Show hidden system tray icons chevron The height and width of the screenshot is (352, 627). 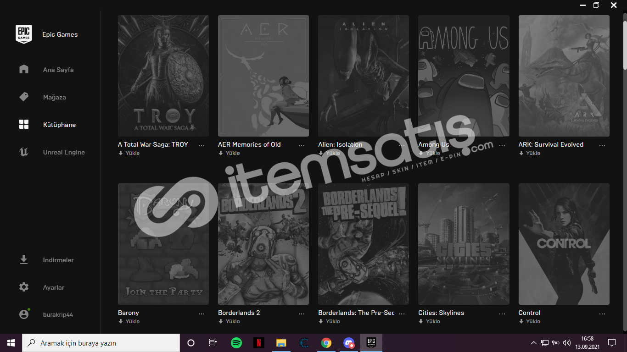[x=533, y=343]
